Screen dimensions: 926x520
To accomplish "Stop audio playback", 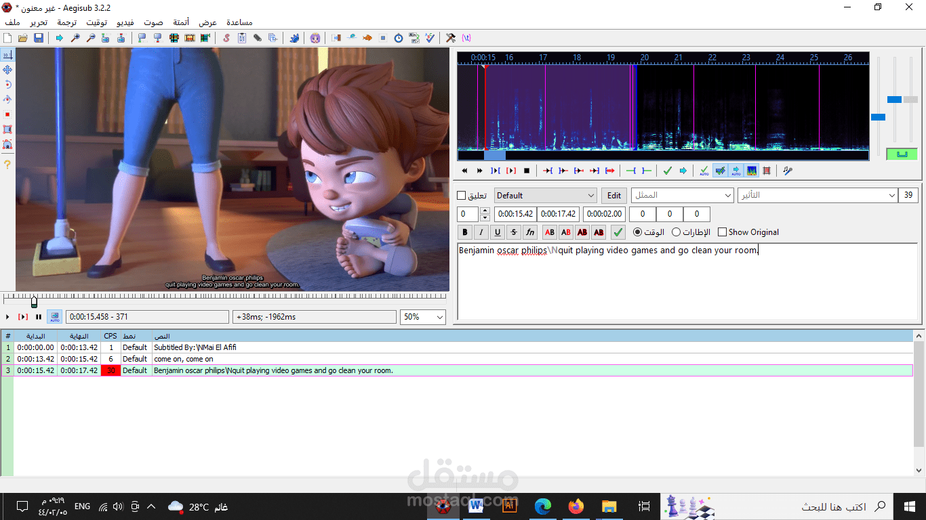I will (527, 171).
